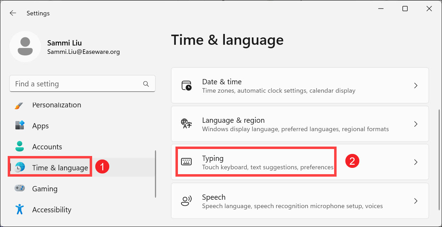Click the Personalization paintbrush icon
This screenshot has width=442, height=227.
pyautogui.click(x=20, y=105)
